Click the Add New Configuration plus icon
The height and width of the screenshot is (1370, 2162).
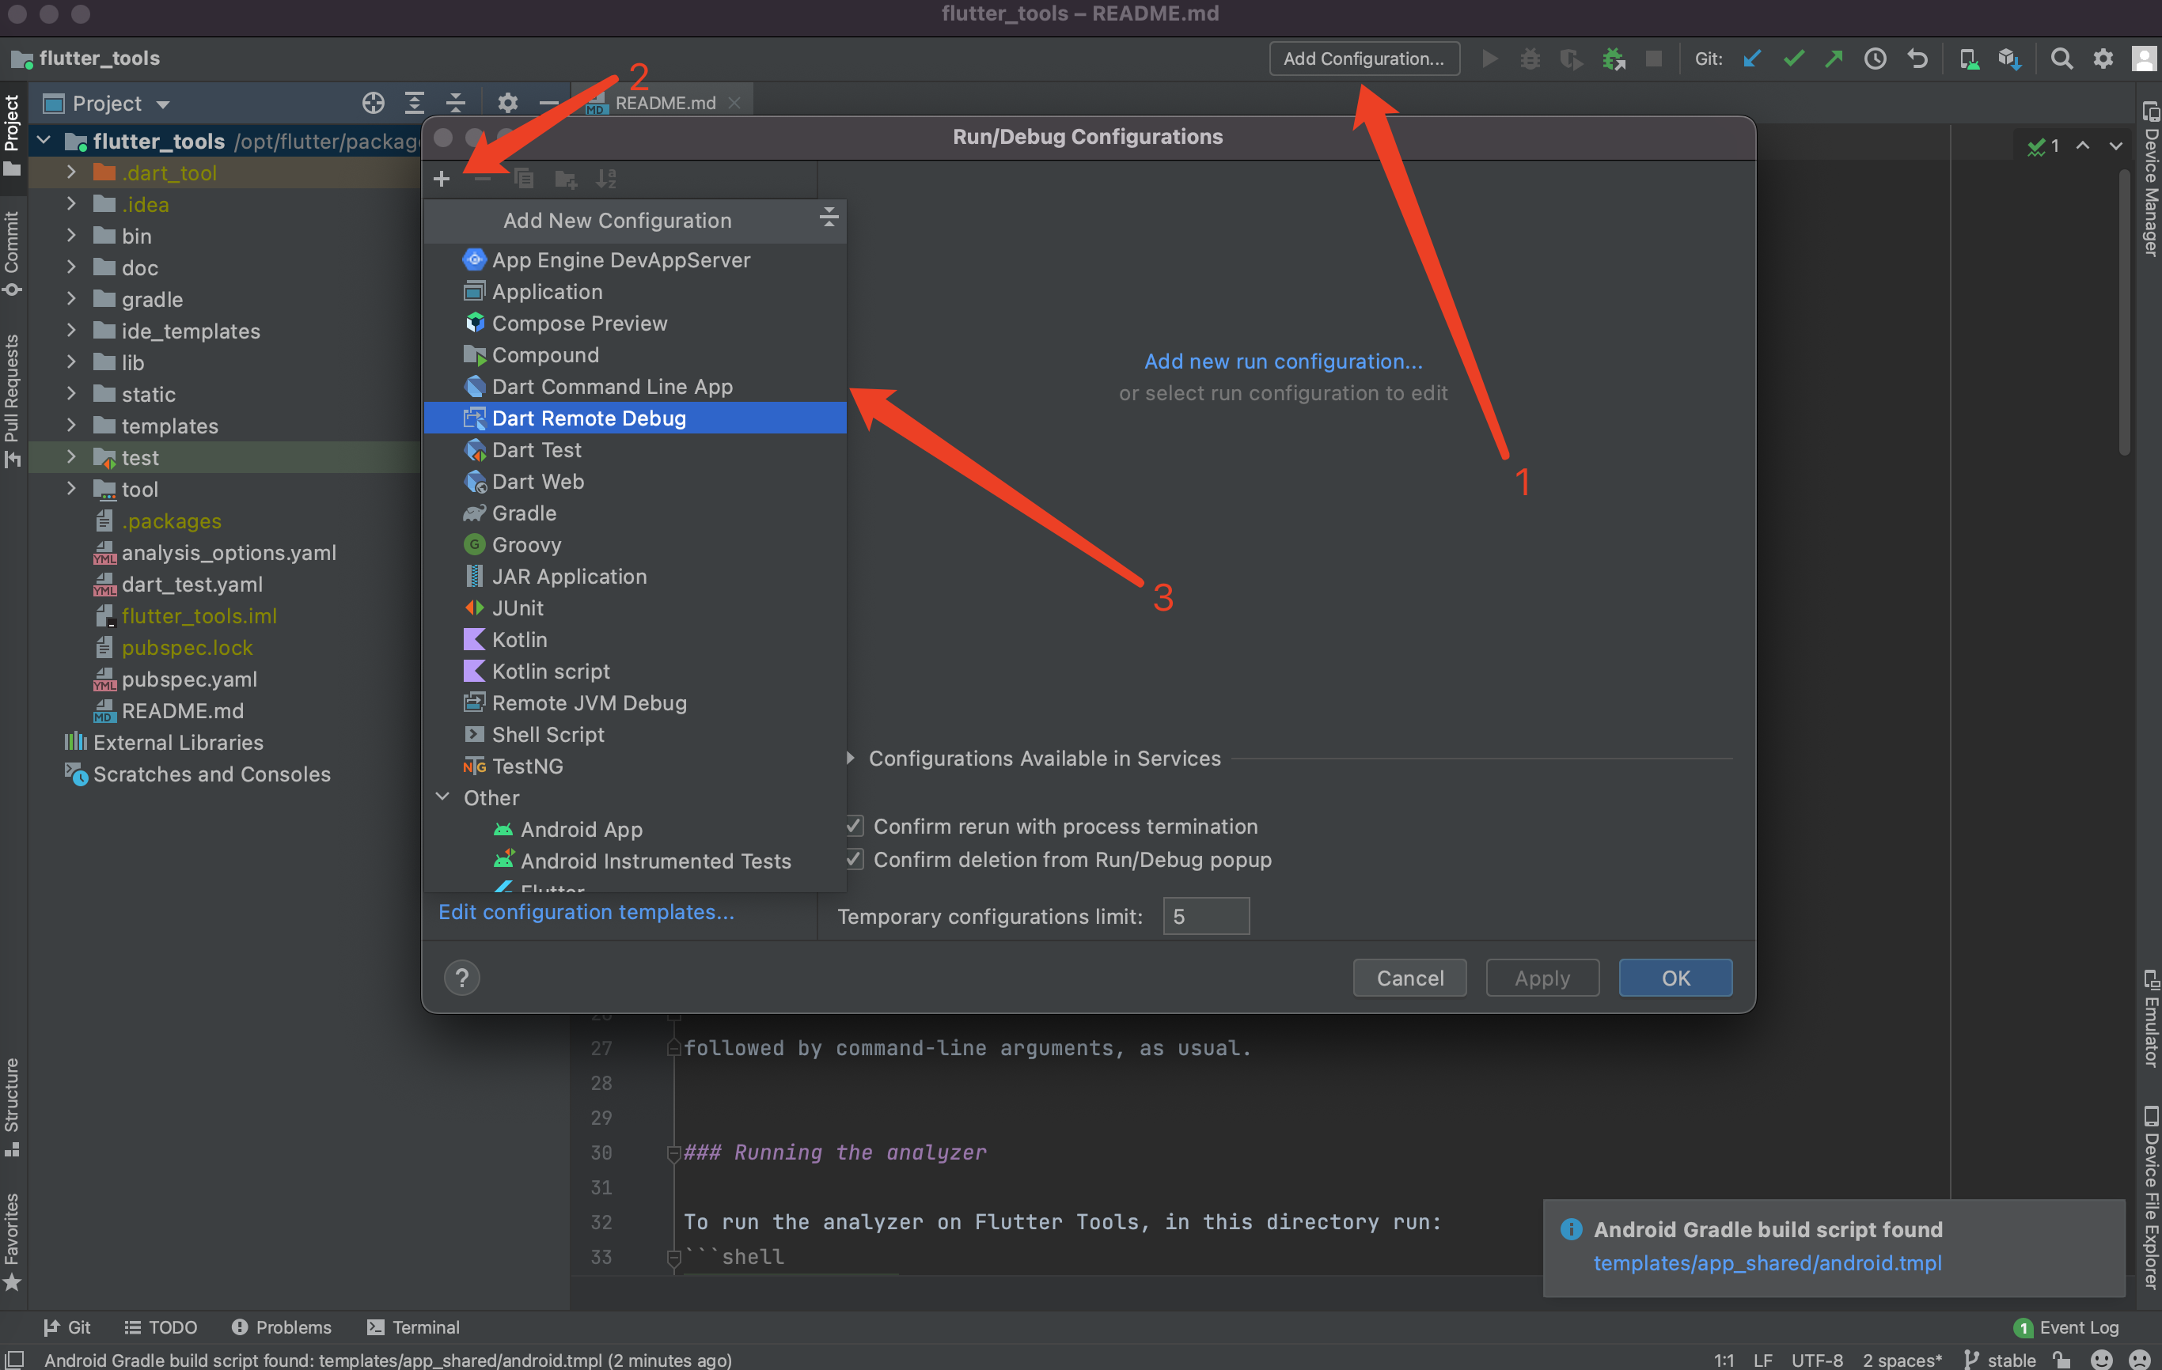pyautogui.click(x=441, y=179)
